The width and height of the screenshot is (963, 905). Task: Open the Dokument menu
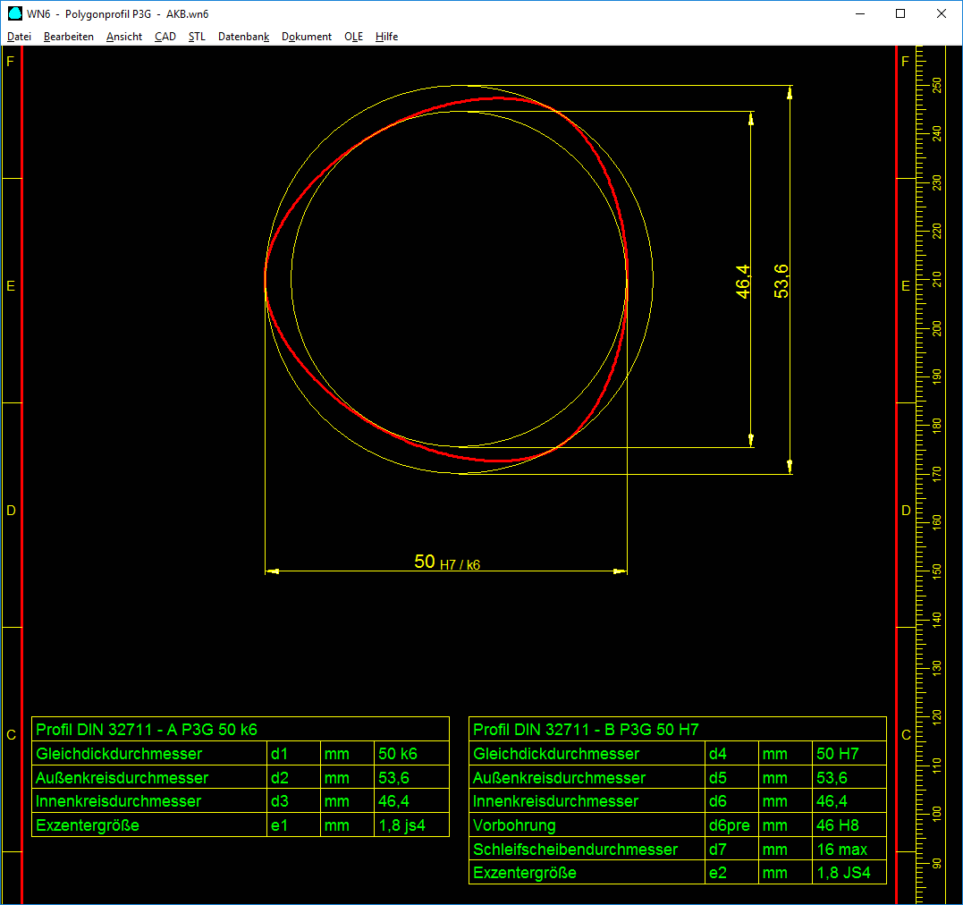[x=307, y=37]
